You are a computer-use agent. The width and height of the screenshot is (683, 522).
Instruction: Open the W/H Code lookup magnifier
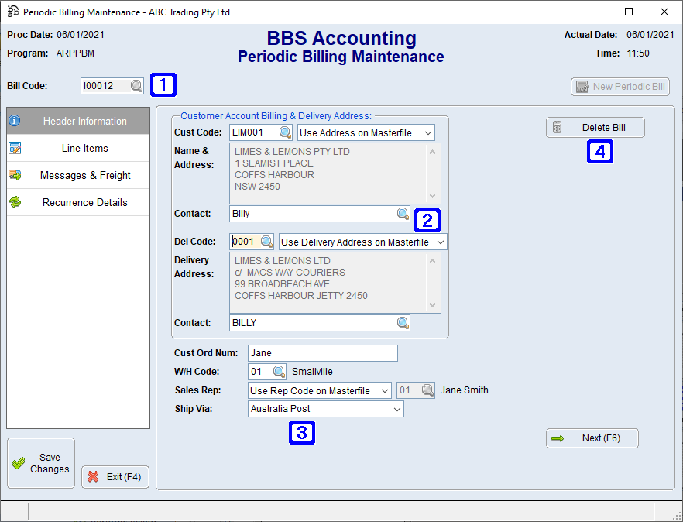tap(276, 371)
